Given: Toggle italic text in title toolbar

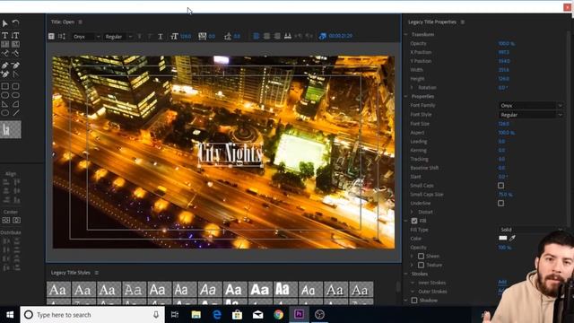Looking at the screenshot, I should tap(150, 36).
